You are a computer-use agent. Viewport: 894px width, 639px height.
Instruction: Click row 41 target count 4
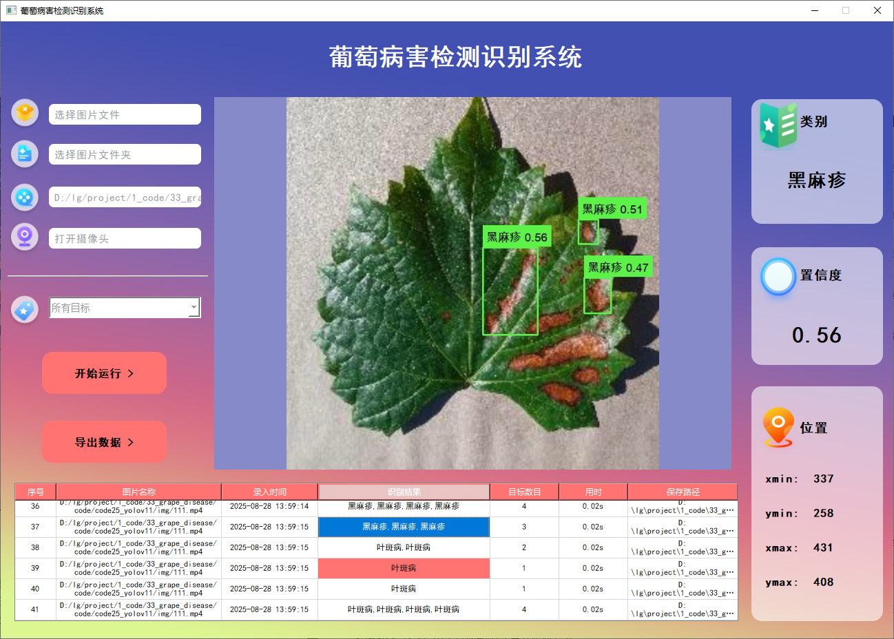524,609
